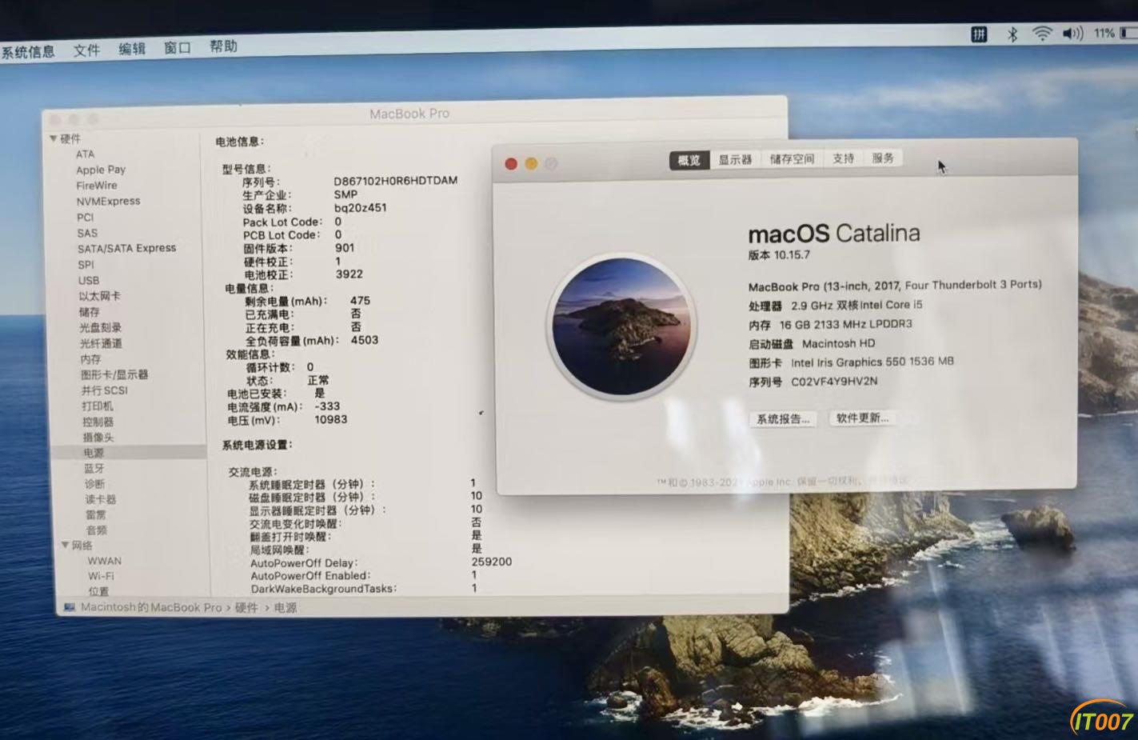Click the 版本 10.15.7 text
Screen dimensions: 1138x740
coord(779,255)
